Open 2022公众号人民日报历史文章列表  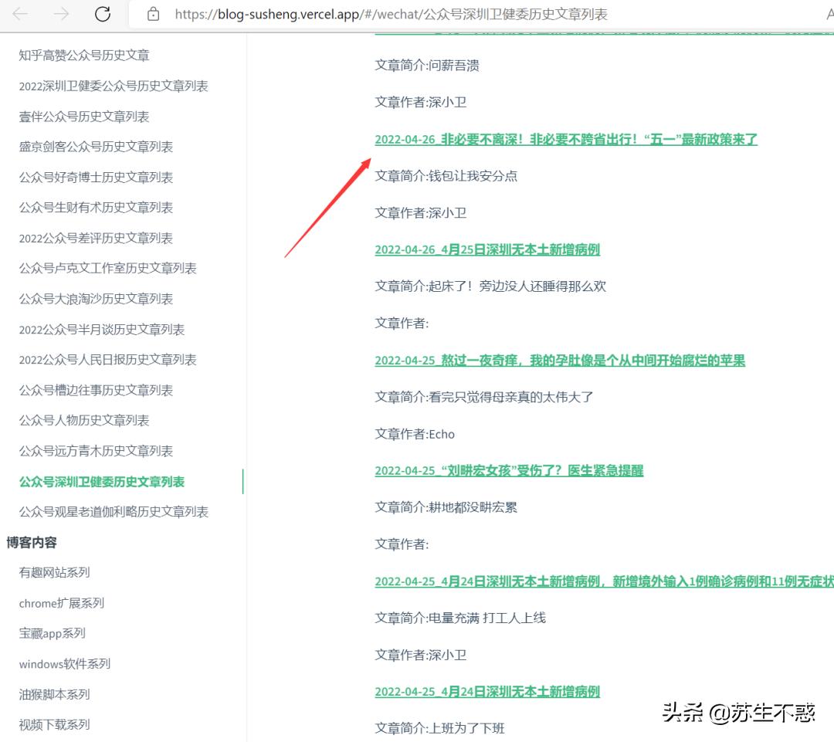[107, 360]
